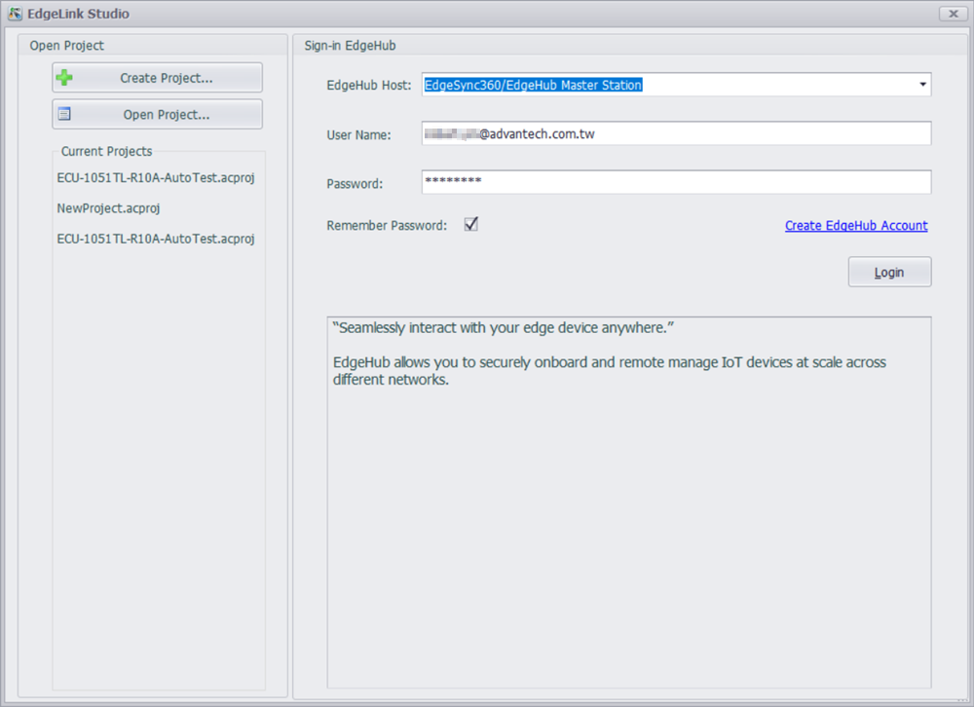Toggle the Remember Password checkbox

[x=471, y=225]
